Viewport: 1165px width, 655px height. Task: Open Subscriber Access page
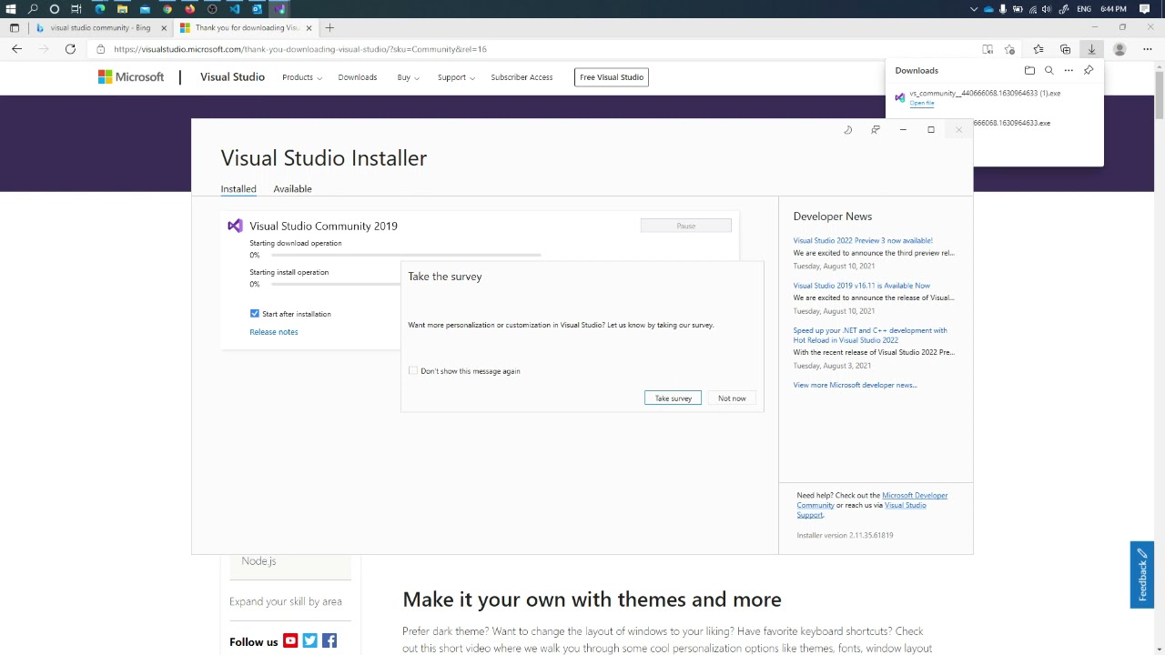pos(522,77)
